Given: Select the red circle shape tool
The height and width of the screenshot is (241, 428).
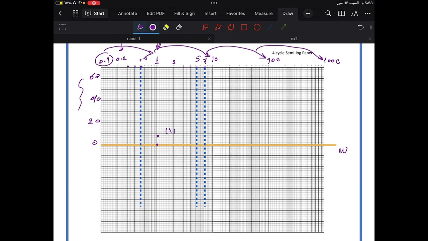Looking at the screenshot, I should (257, 27).
